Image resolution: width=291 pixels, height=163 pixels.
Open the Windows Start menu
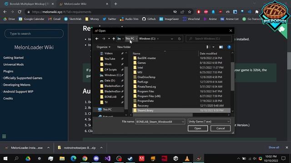[5, 158]
